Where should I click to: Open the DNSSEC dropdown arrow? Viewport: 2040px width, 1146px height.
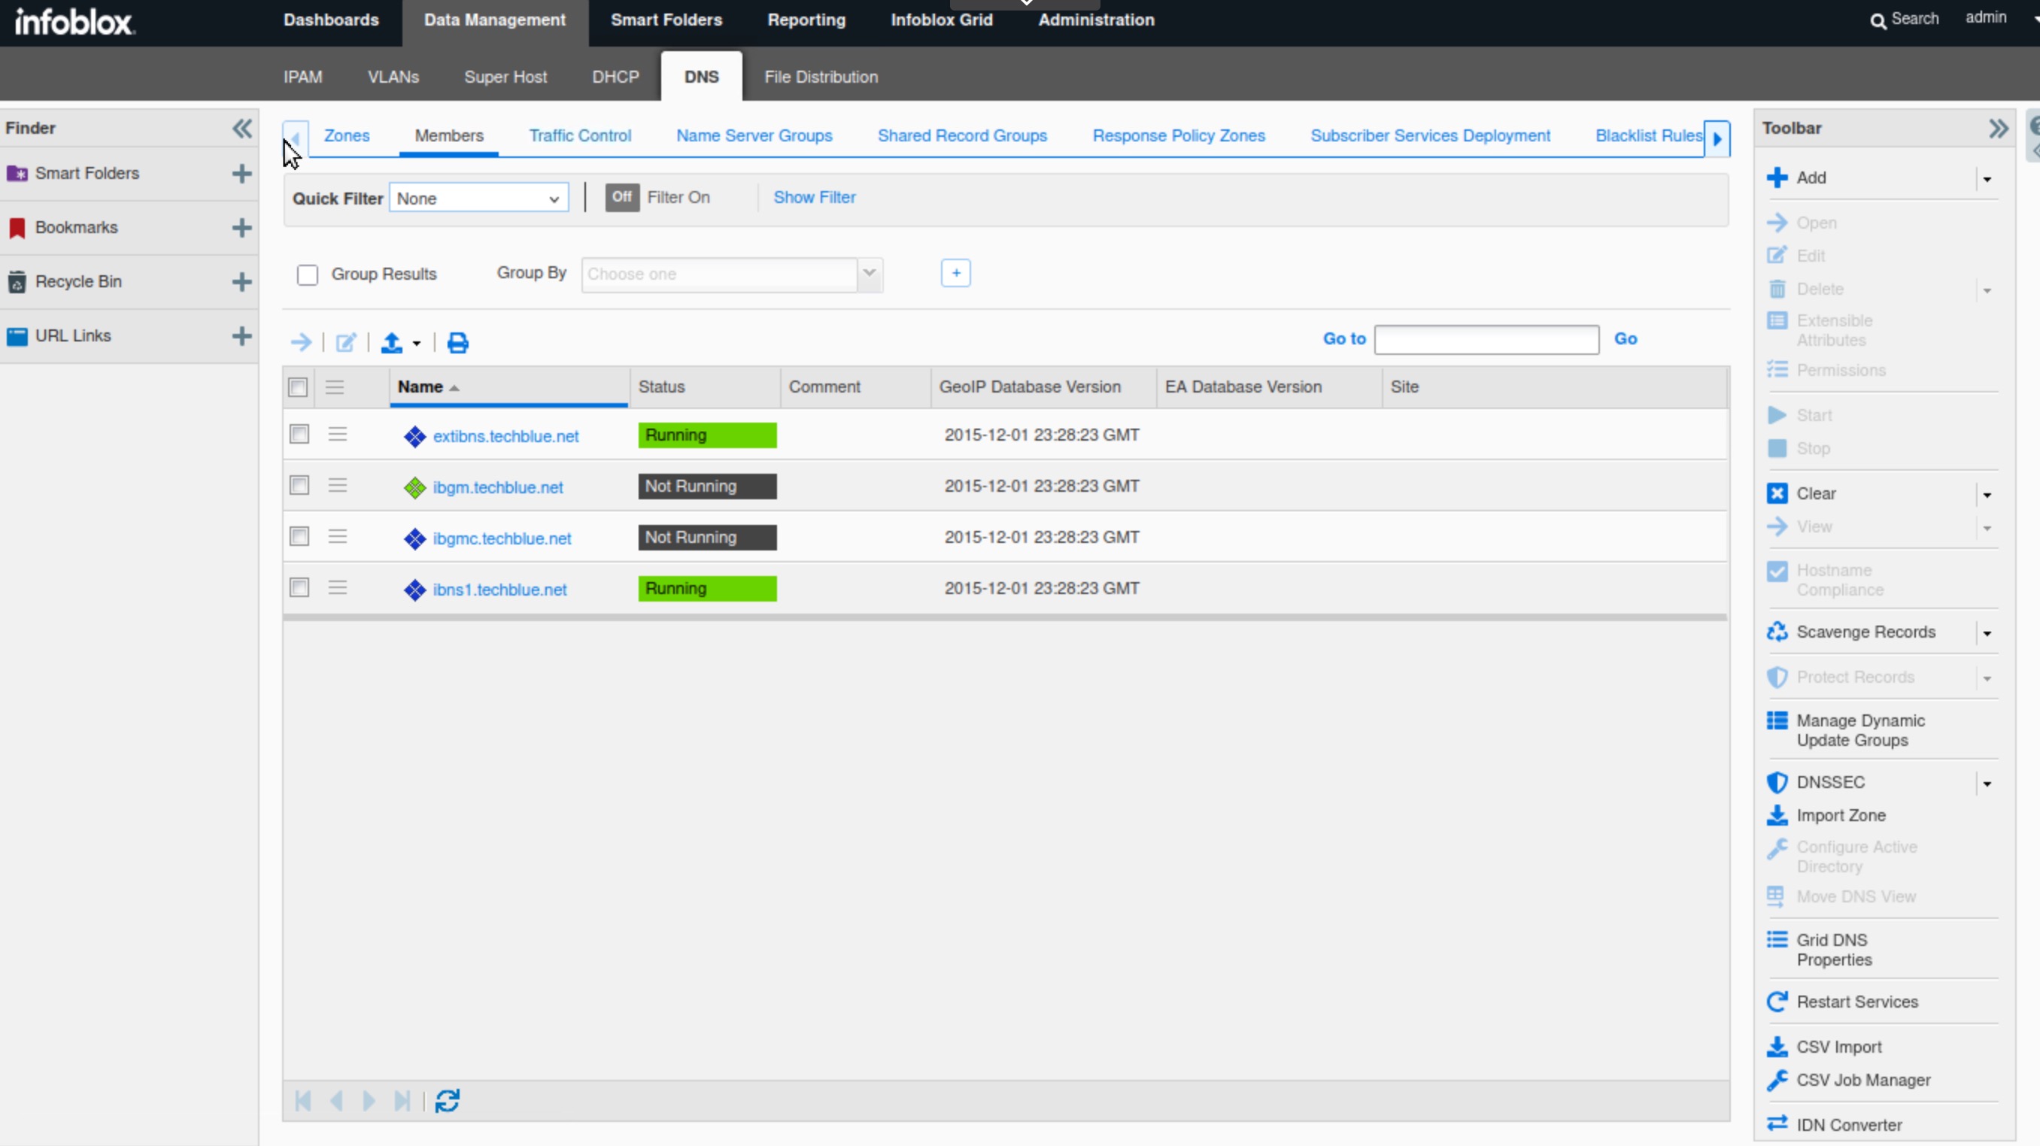click(x=1987, y=784)
